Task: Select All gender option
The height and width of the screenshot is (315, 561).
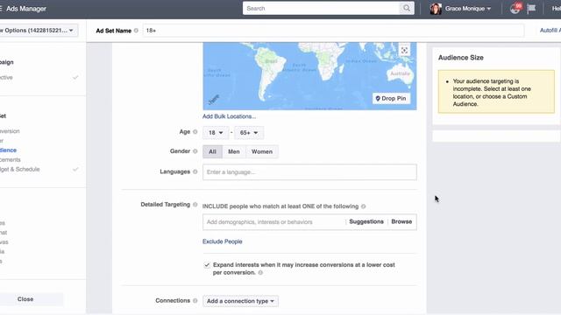Action: point(212,151)
